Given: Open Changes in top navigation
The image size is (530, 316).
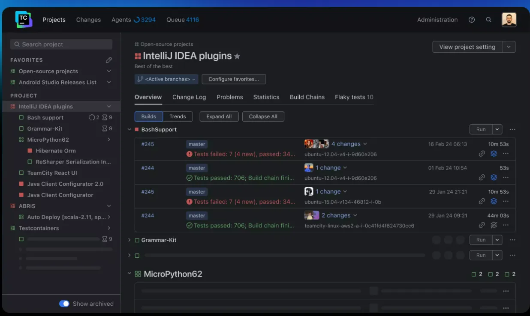Looking at the screenshot, I should 88,20.
